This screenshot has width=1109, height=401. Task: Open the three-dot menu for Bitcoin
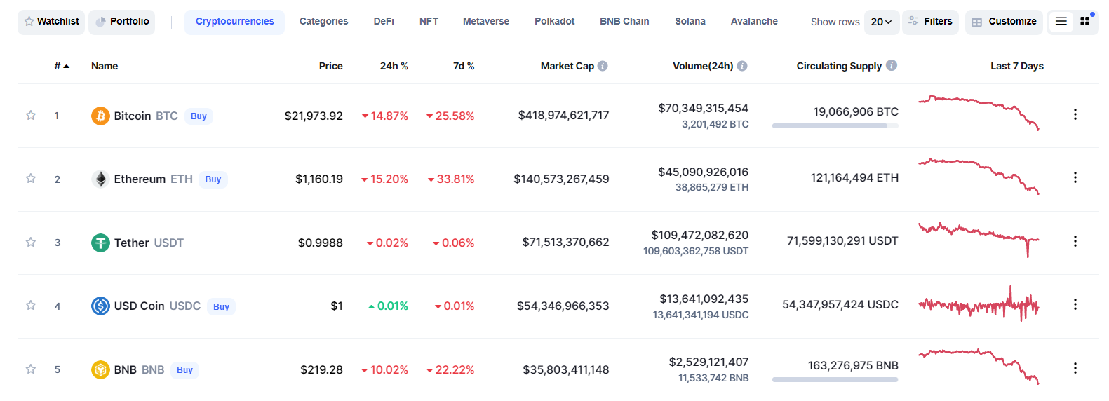[x=1075, y=114]
